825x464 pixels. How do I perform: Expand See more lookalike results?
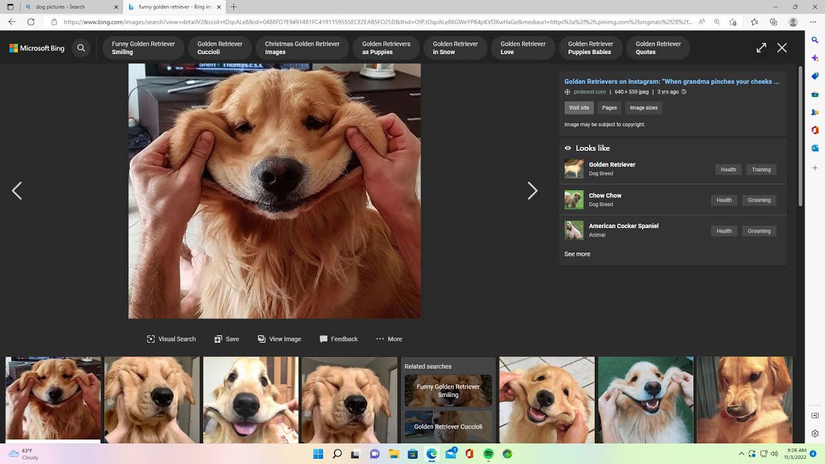pos(577,254)
